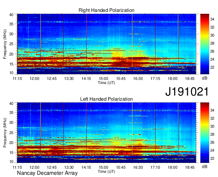Click the 40 MHz tick of Left Handed plot
This screenshot has height=177, width=218.
[x=11, y=104]
